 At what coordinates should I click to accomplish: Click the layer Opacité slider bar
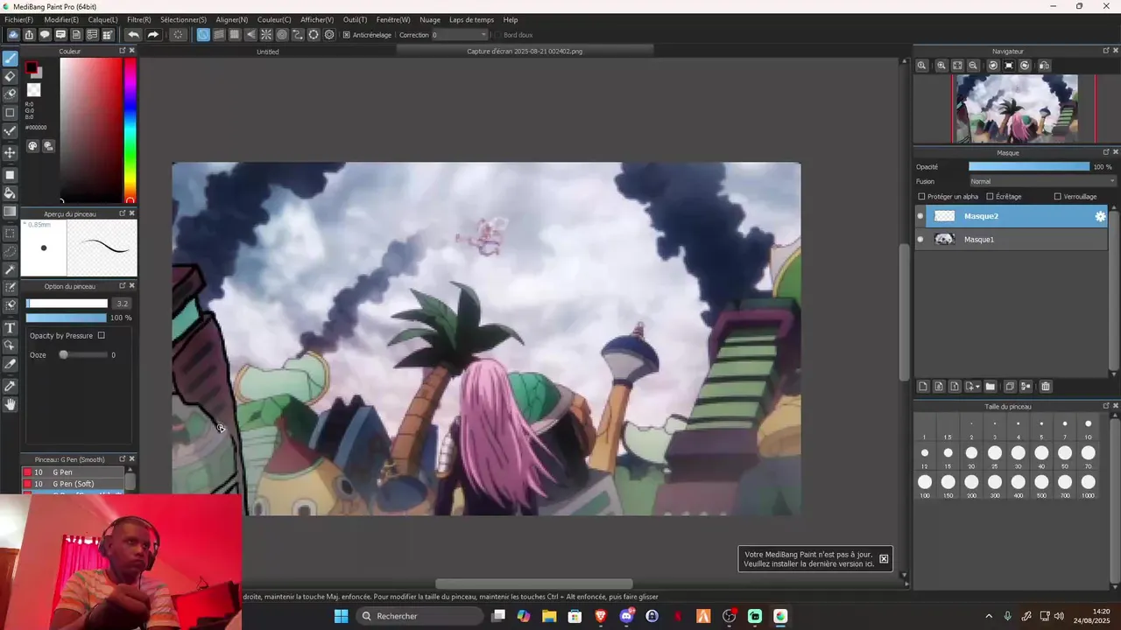click(1029, 166)
